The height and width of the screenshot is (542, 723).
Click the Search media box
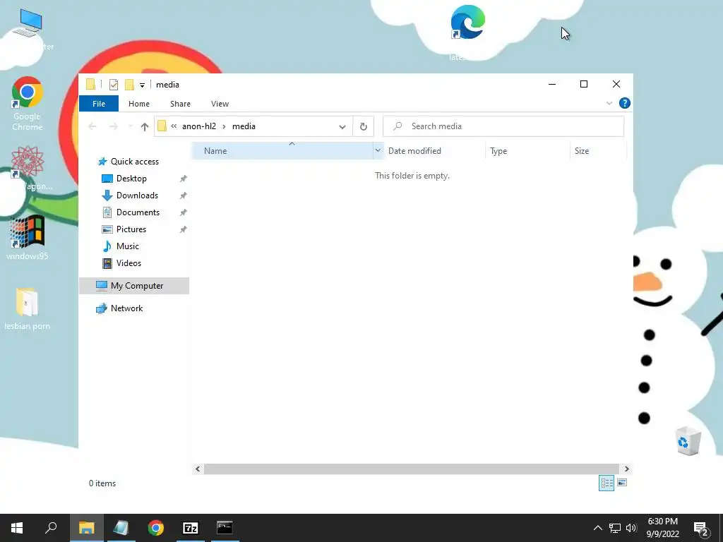[503, 126]
